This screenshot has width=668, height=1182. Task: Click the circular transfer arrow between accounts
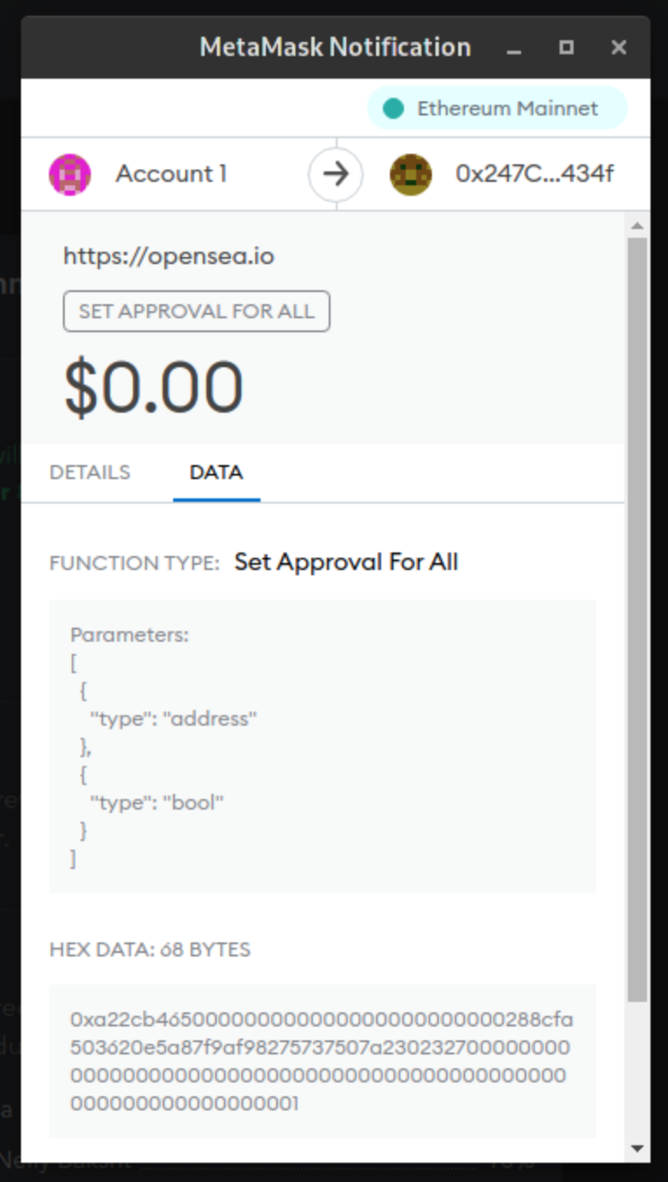coord(336,174)
